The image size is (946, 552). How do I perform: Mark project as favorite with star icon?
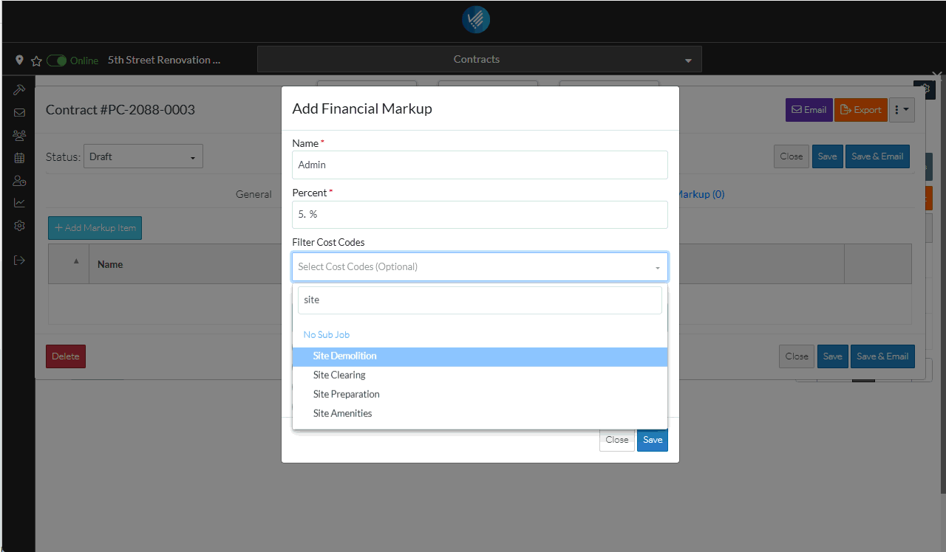point(36,61)
